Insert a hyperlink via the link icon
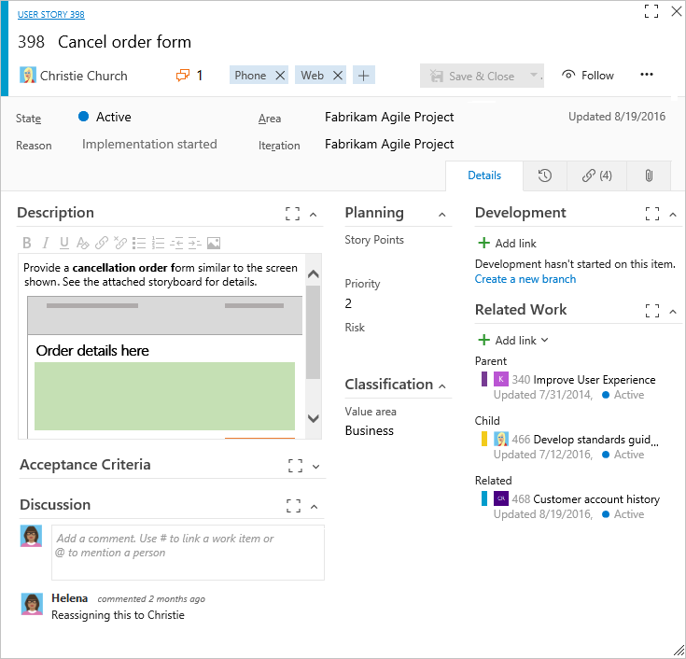The image size is (686, 659). pos(102,243)
